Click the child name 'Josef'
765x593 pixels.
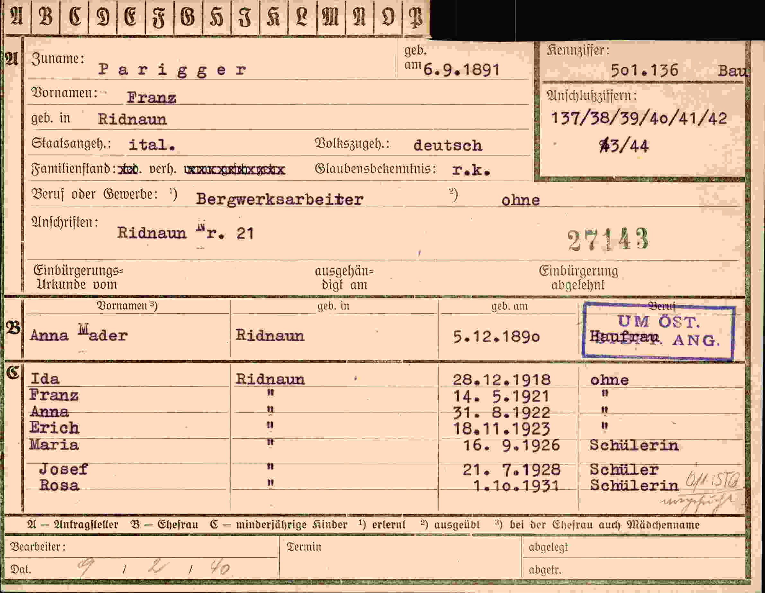(x=63, y=469)
